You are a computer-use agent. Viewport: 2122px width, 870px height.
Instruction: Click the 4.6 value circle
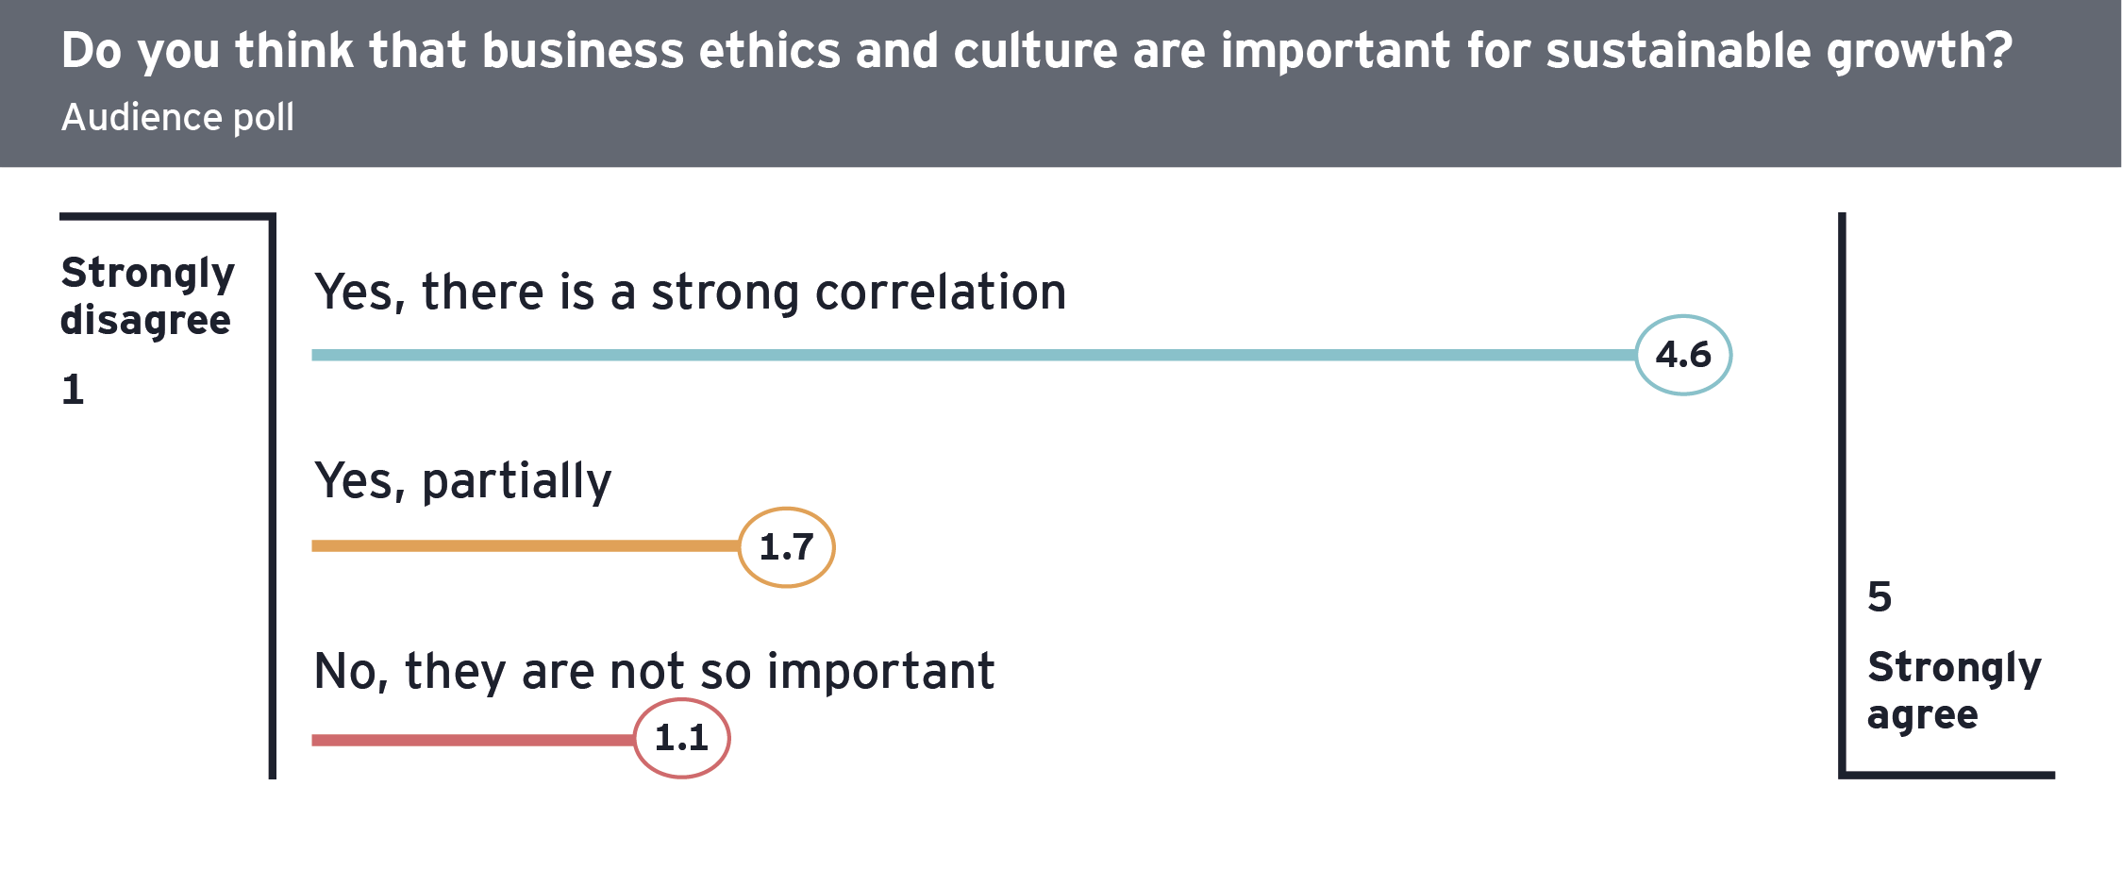coord(1683,355)
